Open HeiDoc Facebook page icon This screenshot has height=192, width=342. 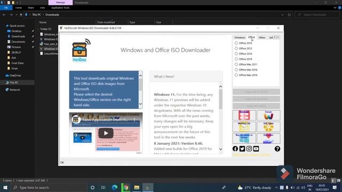point(235,149)
